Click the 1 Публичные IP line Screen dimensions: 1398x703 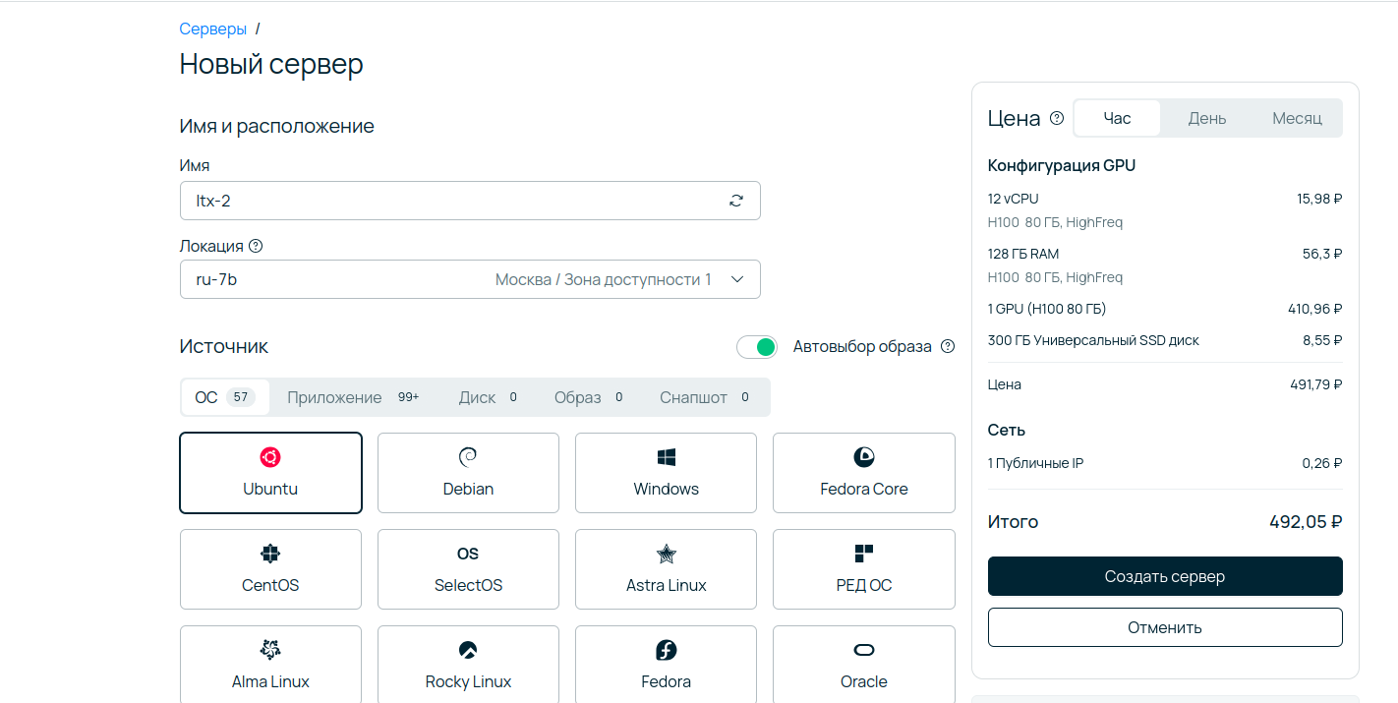pyautogui.click(x=1165, y=463)
